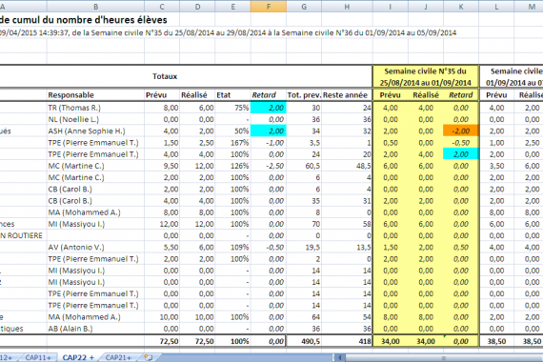Select the orange -2,00 Retard cell

[461, 131]
